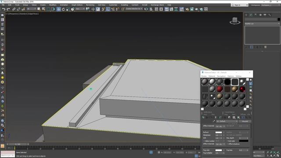Click the teapot Render Production icon

pyautogui.click(x=197, y=9)
